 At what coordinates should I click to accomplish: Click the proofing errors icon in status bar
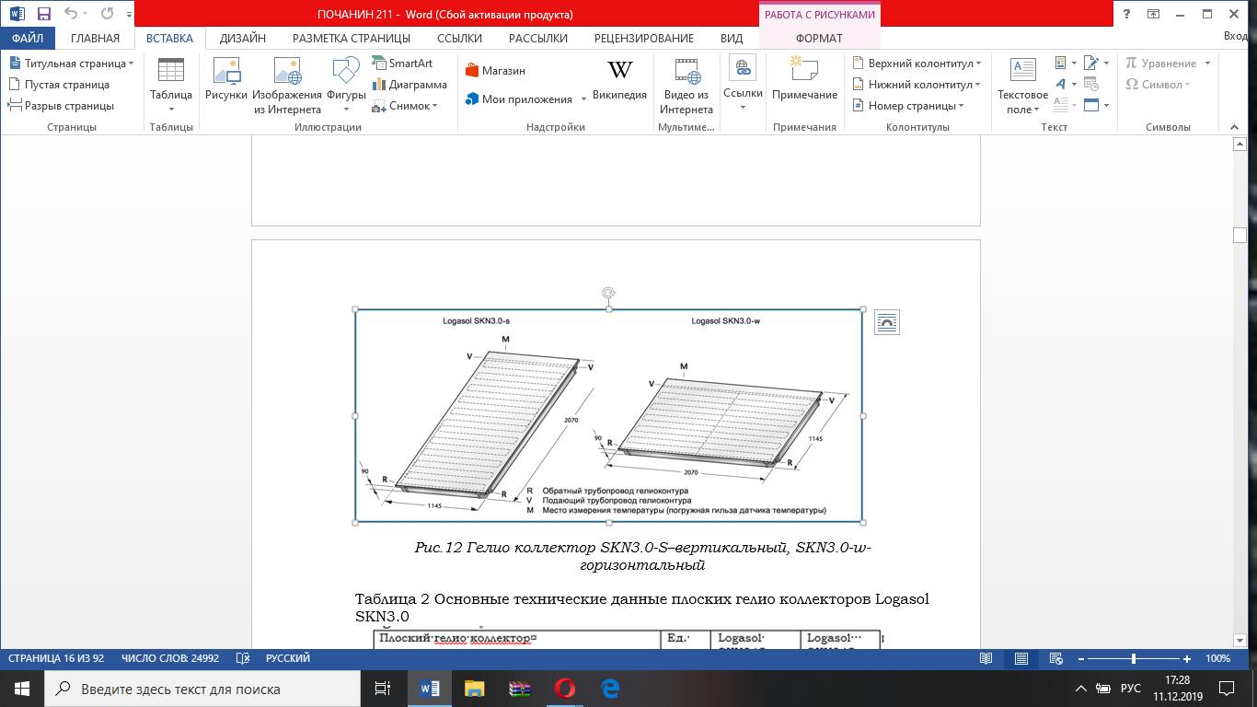coord(243,659)
